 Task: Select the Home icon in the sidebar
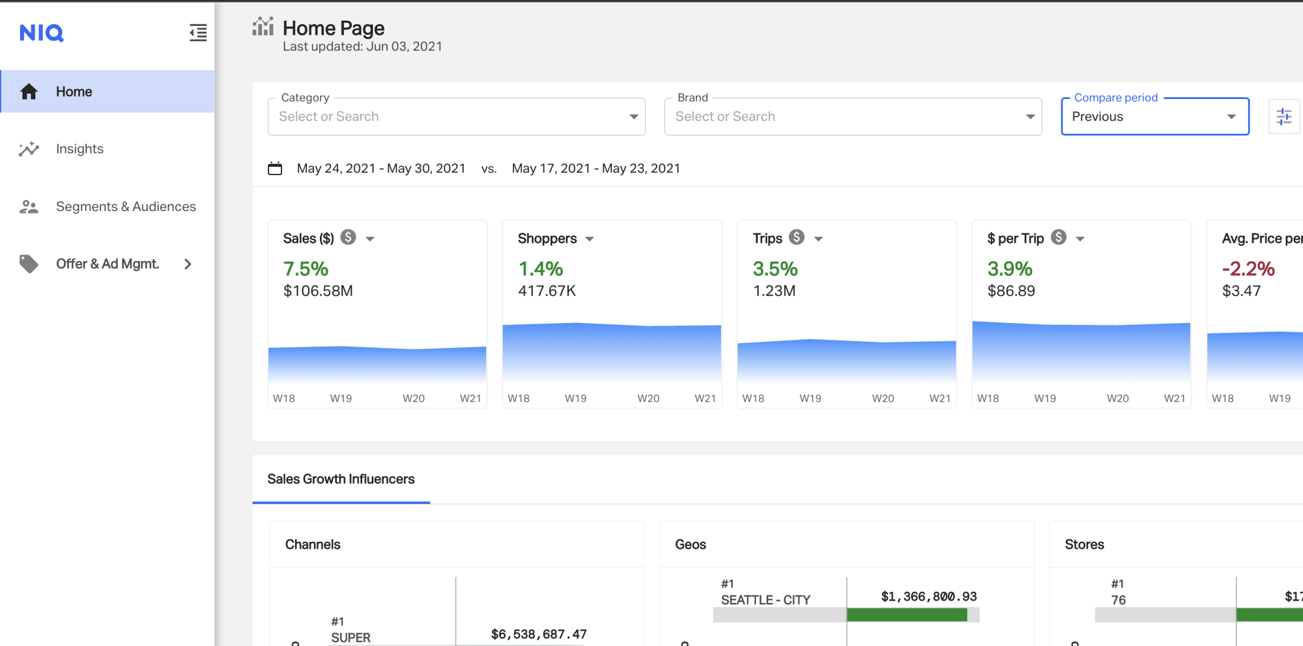point(29,91)
